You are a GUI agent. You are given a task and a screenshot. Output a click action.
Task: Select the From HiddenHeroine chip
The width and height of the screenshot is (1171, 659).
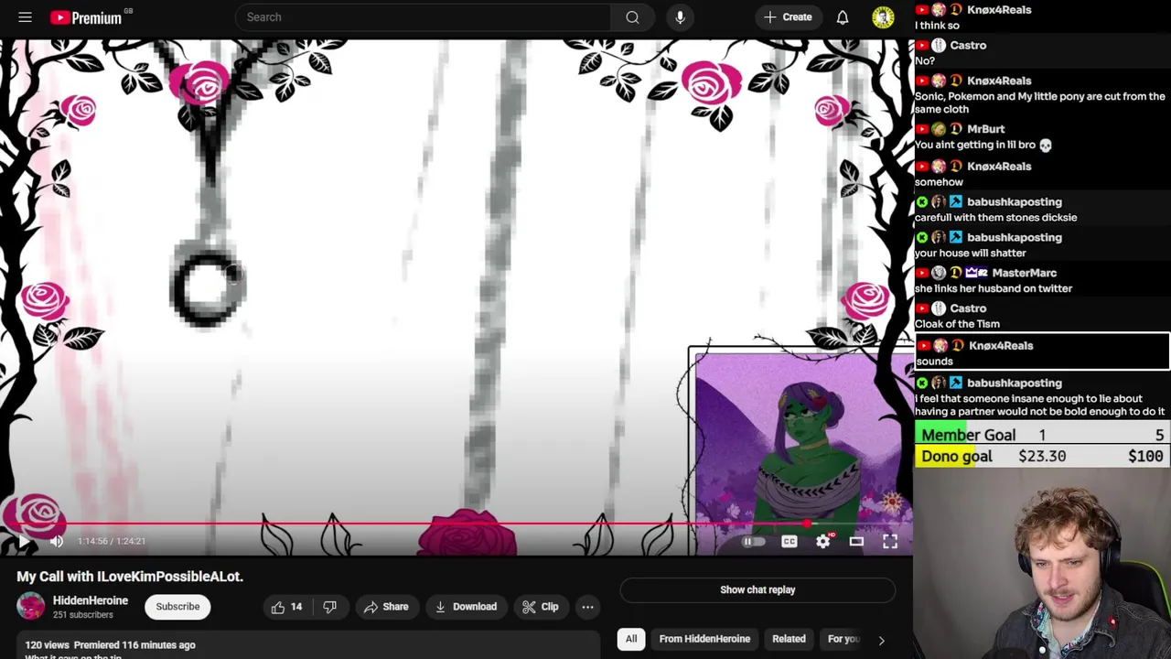pyautogui.click(x=704, y=639)
